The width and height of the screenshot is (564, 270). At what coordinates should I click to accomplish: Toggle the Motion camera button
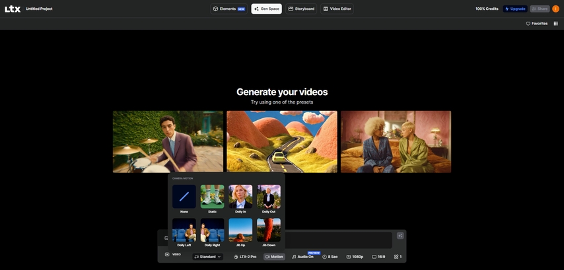click(274, 257)
